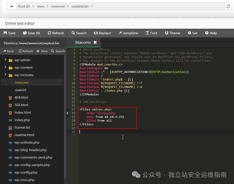Viewport: 234px width, 184px height.
Task: Open the Font settings
Action: point(152,33)
